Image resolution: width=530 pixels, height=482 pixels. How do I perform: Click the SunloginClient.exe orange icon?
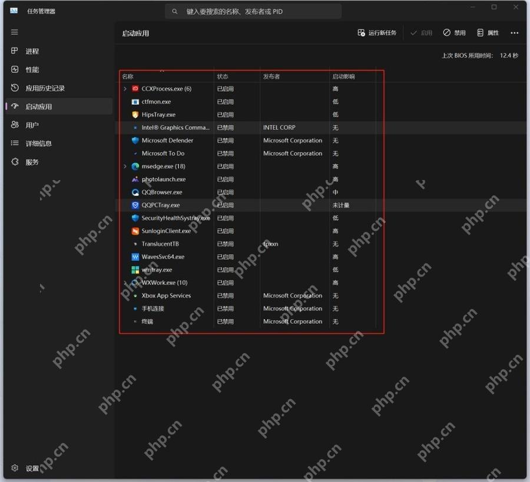click(x=135, y=231)
